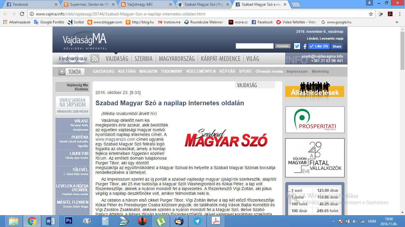This screenshot has width=405, height=227.
Task: Open the Twitter share icon
Action: tap(297, 46)
